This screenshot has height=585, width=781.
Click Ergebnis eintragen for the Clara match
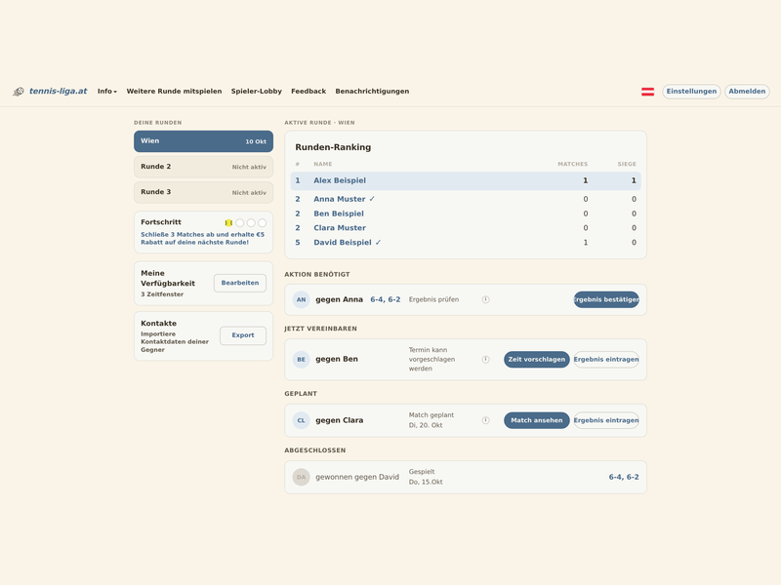(x=606, y=420)
